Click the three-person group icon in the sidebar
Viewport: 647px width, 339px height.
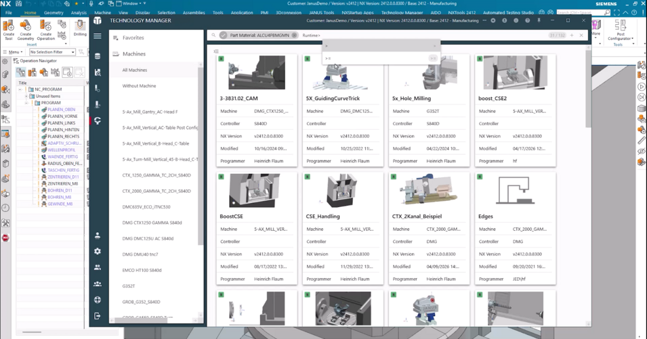click(x=98, y=284)
